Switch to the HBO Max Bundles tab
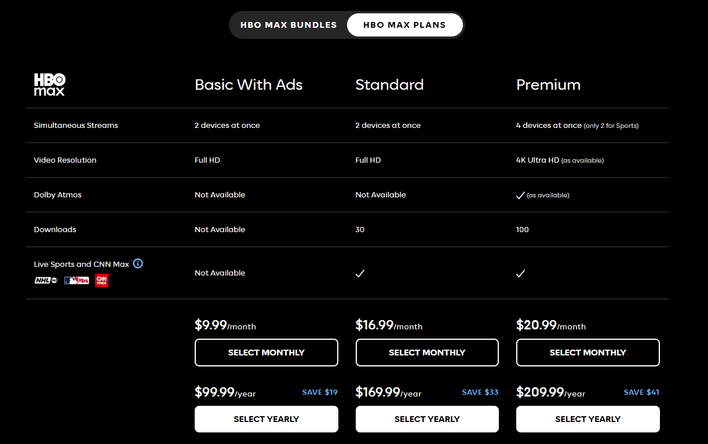 pyautogui.click(x=289, y=25)
